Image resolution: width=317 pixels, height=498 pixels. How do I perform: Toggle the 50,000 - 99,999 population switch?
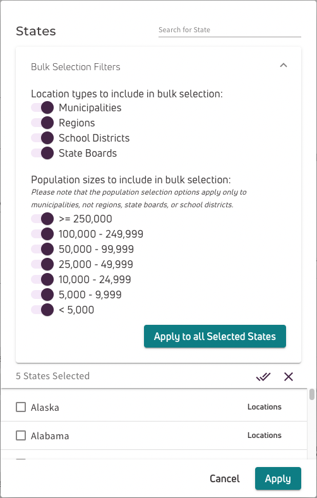pyautogui.click(x=42, y=250)
